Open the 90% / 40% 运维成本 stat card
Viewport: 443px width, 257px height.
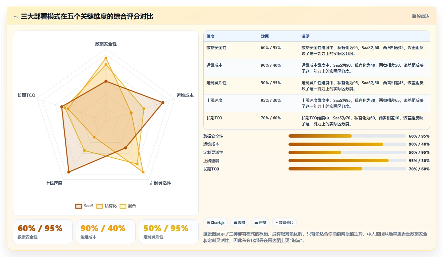(106, 232)
